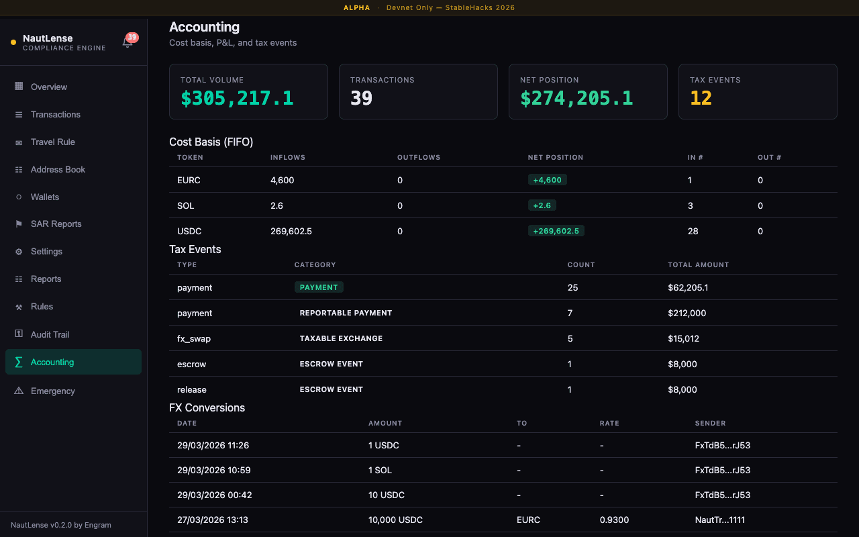Screen dimensions: 859x537
Task: Click the SAR Reports flag icon
Action: point(19,224)
